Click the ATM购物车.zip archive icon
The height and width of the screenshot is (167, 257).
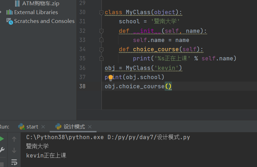(17, 4)
